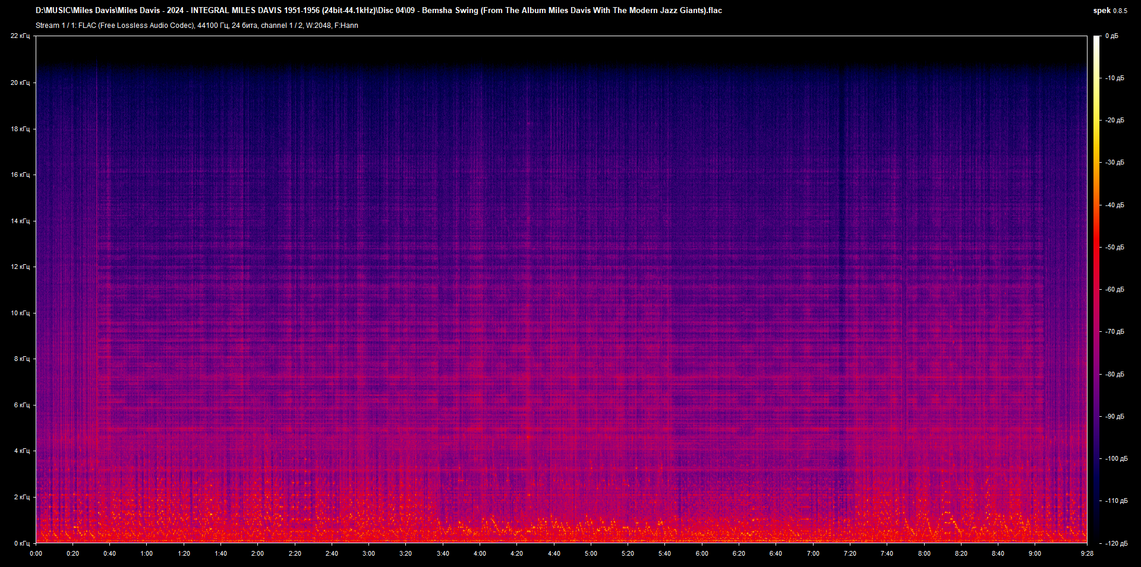The height and width of the screenshot is (567, 1141).
Task: Click the '10 кГц' frequency axis label
Action: [x=20, y=313]
